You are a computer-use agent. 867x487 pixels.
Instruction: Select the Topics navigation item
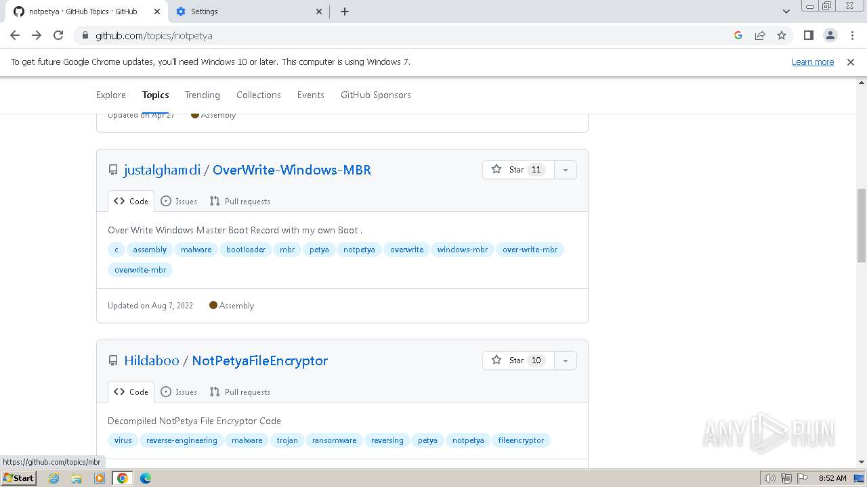click(155, 95)
